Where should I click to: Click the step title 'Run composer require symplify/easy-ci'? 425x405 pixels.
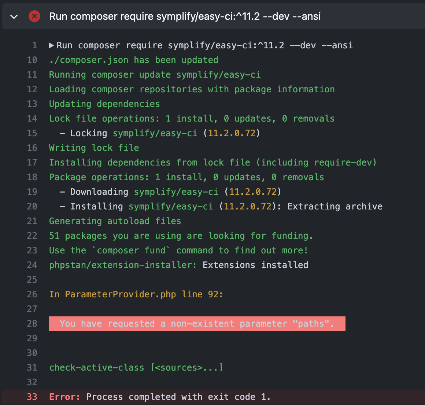tap(185, 16)
